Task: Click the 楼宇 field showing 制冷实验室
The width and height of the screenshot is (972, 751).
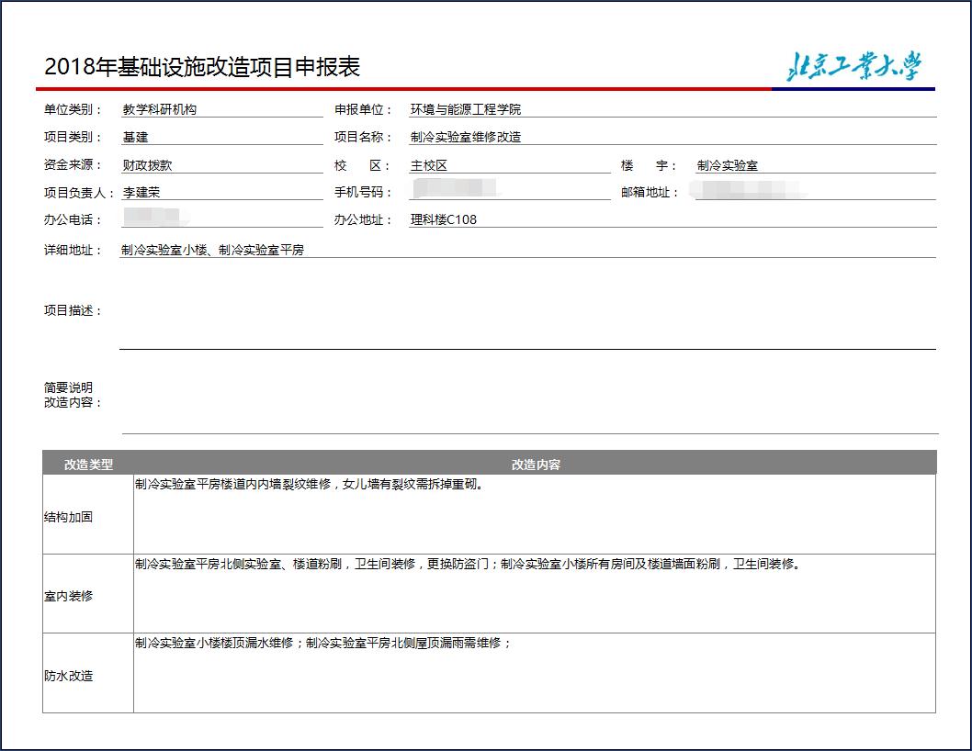Action: point(814,165)
